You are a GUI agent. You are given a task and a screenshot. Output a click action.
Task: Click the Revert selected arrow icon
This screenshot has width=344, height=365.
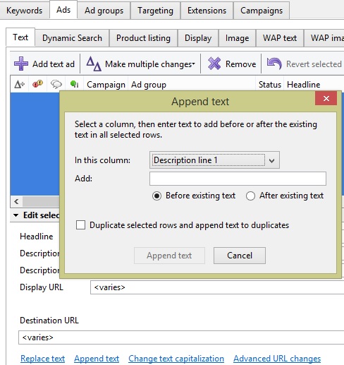(274, 64)
